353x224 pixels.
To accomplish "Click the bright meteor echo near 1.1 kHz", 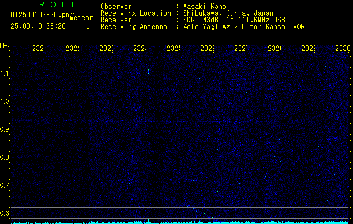I will coord(148,72).
